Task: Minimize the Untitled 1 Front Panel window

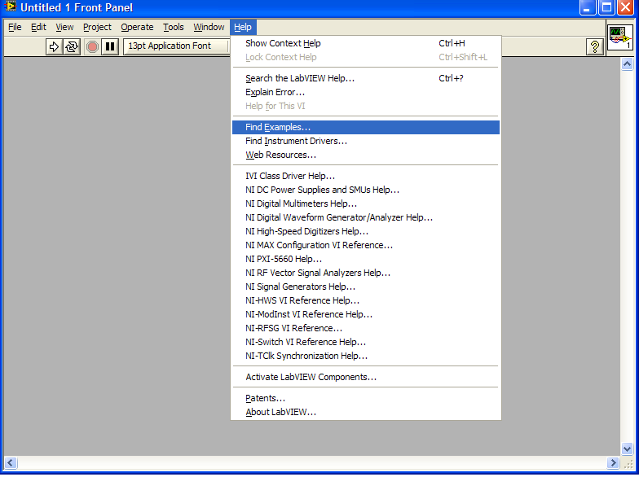Action: point(587,7)
